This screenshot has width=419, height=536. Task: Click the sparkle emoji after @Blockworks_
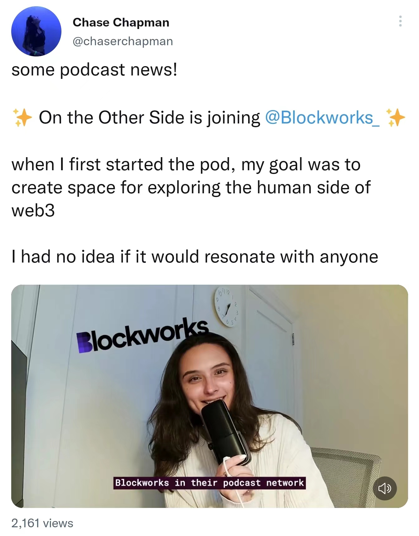pos(395,118)
